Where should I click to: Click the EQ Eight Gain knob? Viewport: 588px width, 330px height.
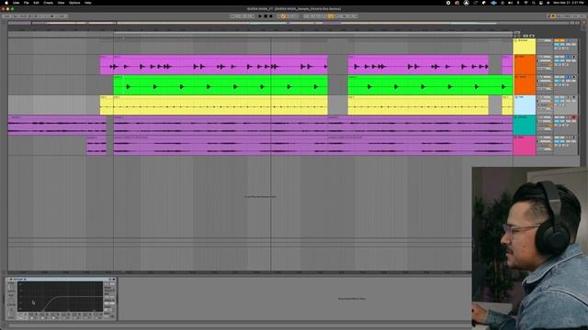pyautogui.click(x=11, y=300)
